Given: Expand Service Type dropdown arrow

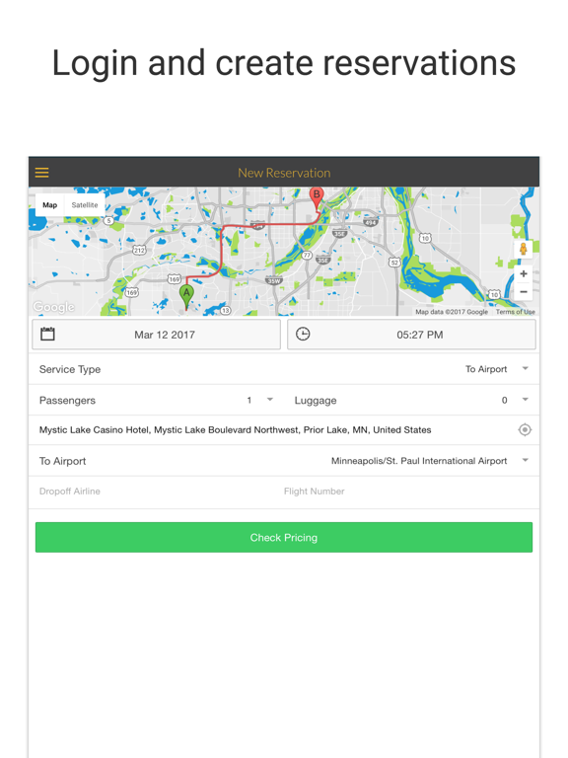Looking at the screenshot, I should pyautogui.click(x=525, y=369).
